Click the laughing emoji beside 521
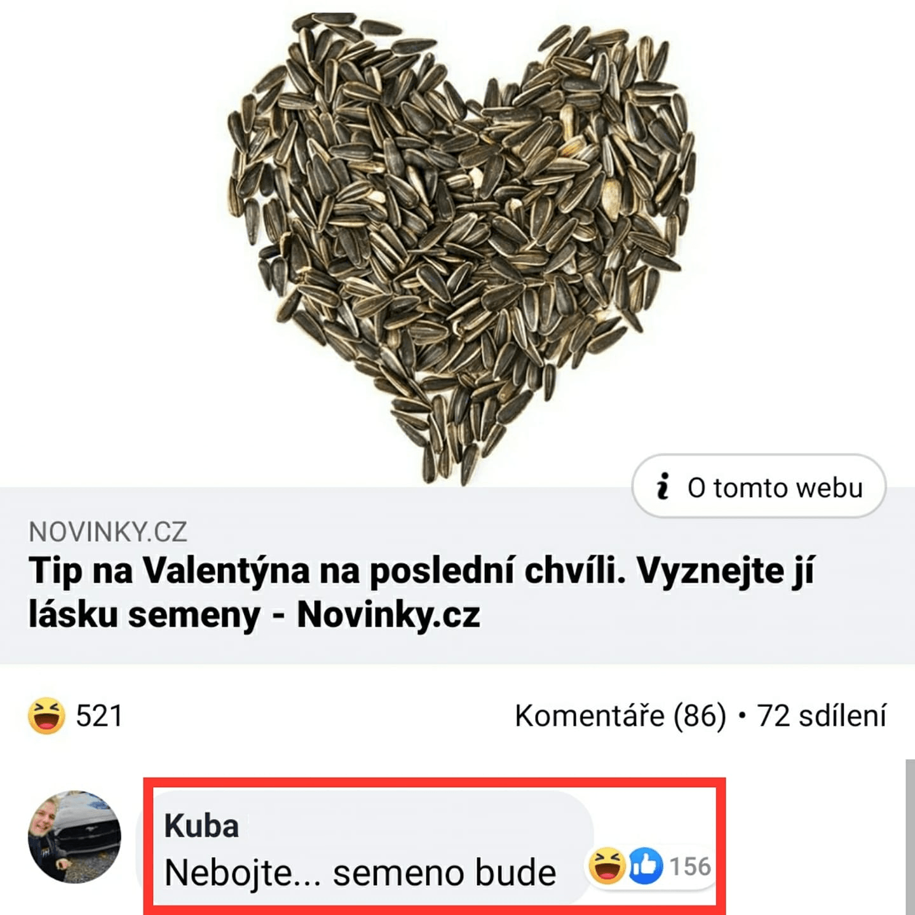 pyautogui.click(x=46, y=715)
